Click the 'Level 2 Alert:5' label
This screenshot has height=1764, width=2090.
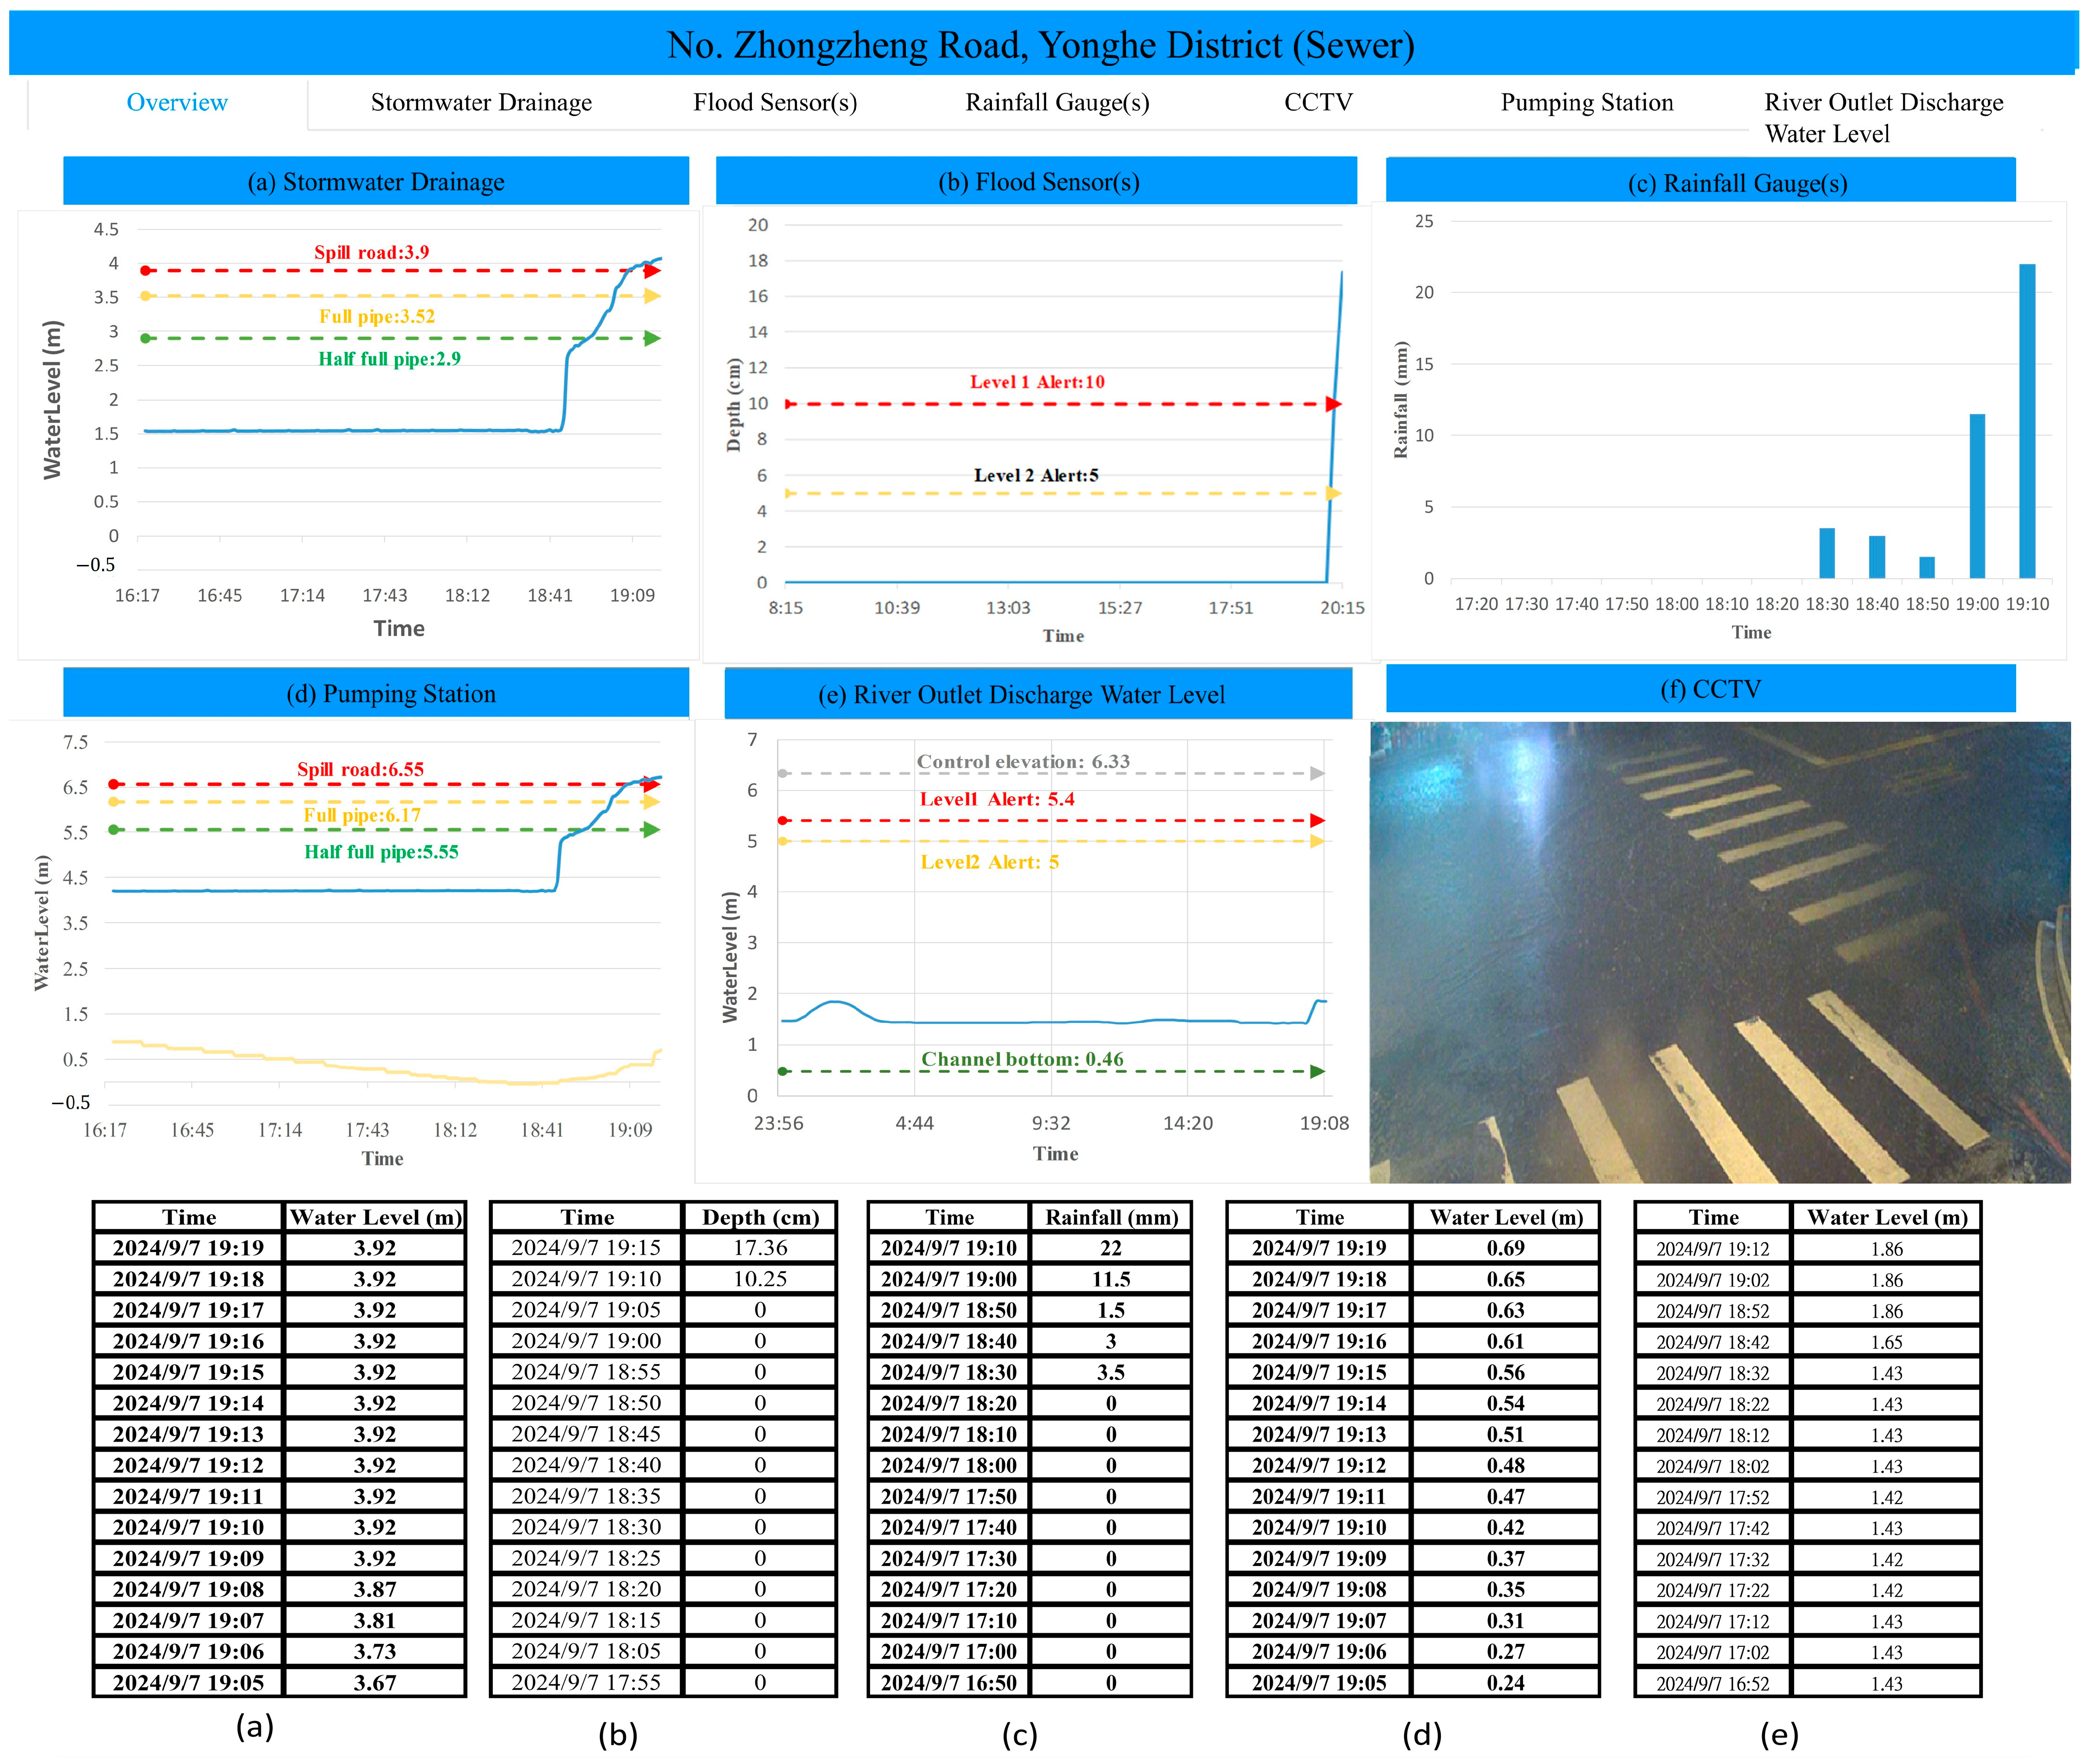[x=1036, y=475]
